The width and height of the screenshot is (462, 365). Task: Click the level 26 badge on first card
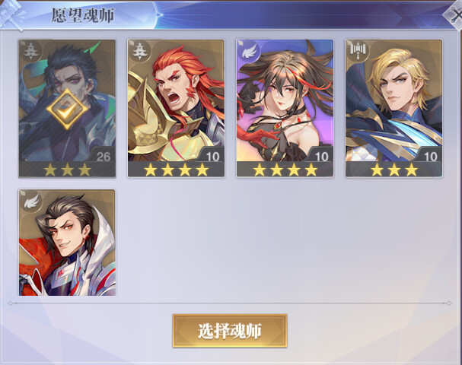[x=104, y=157]
